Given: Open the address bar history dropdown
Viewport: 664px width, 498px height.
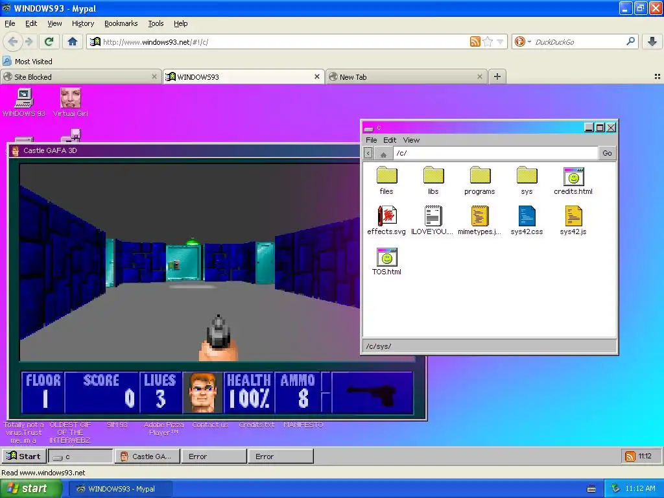Looking at the screenshot, I should pyautogui.click(x=500, y=41).
